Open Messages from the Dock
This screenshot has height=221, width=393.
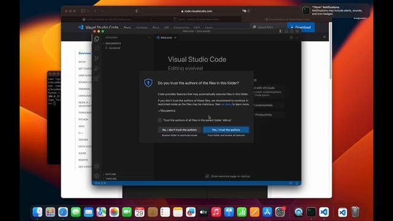point(76,212)
